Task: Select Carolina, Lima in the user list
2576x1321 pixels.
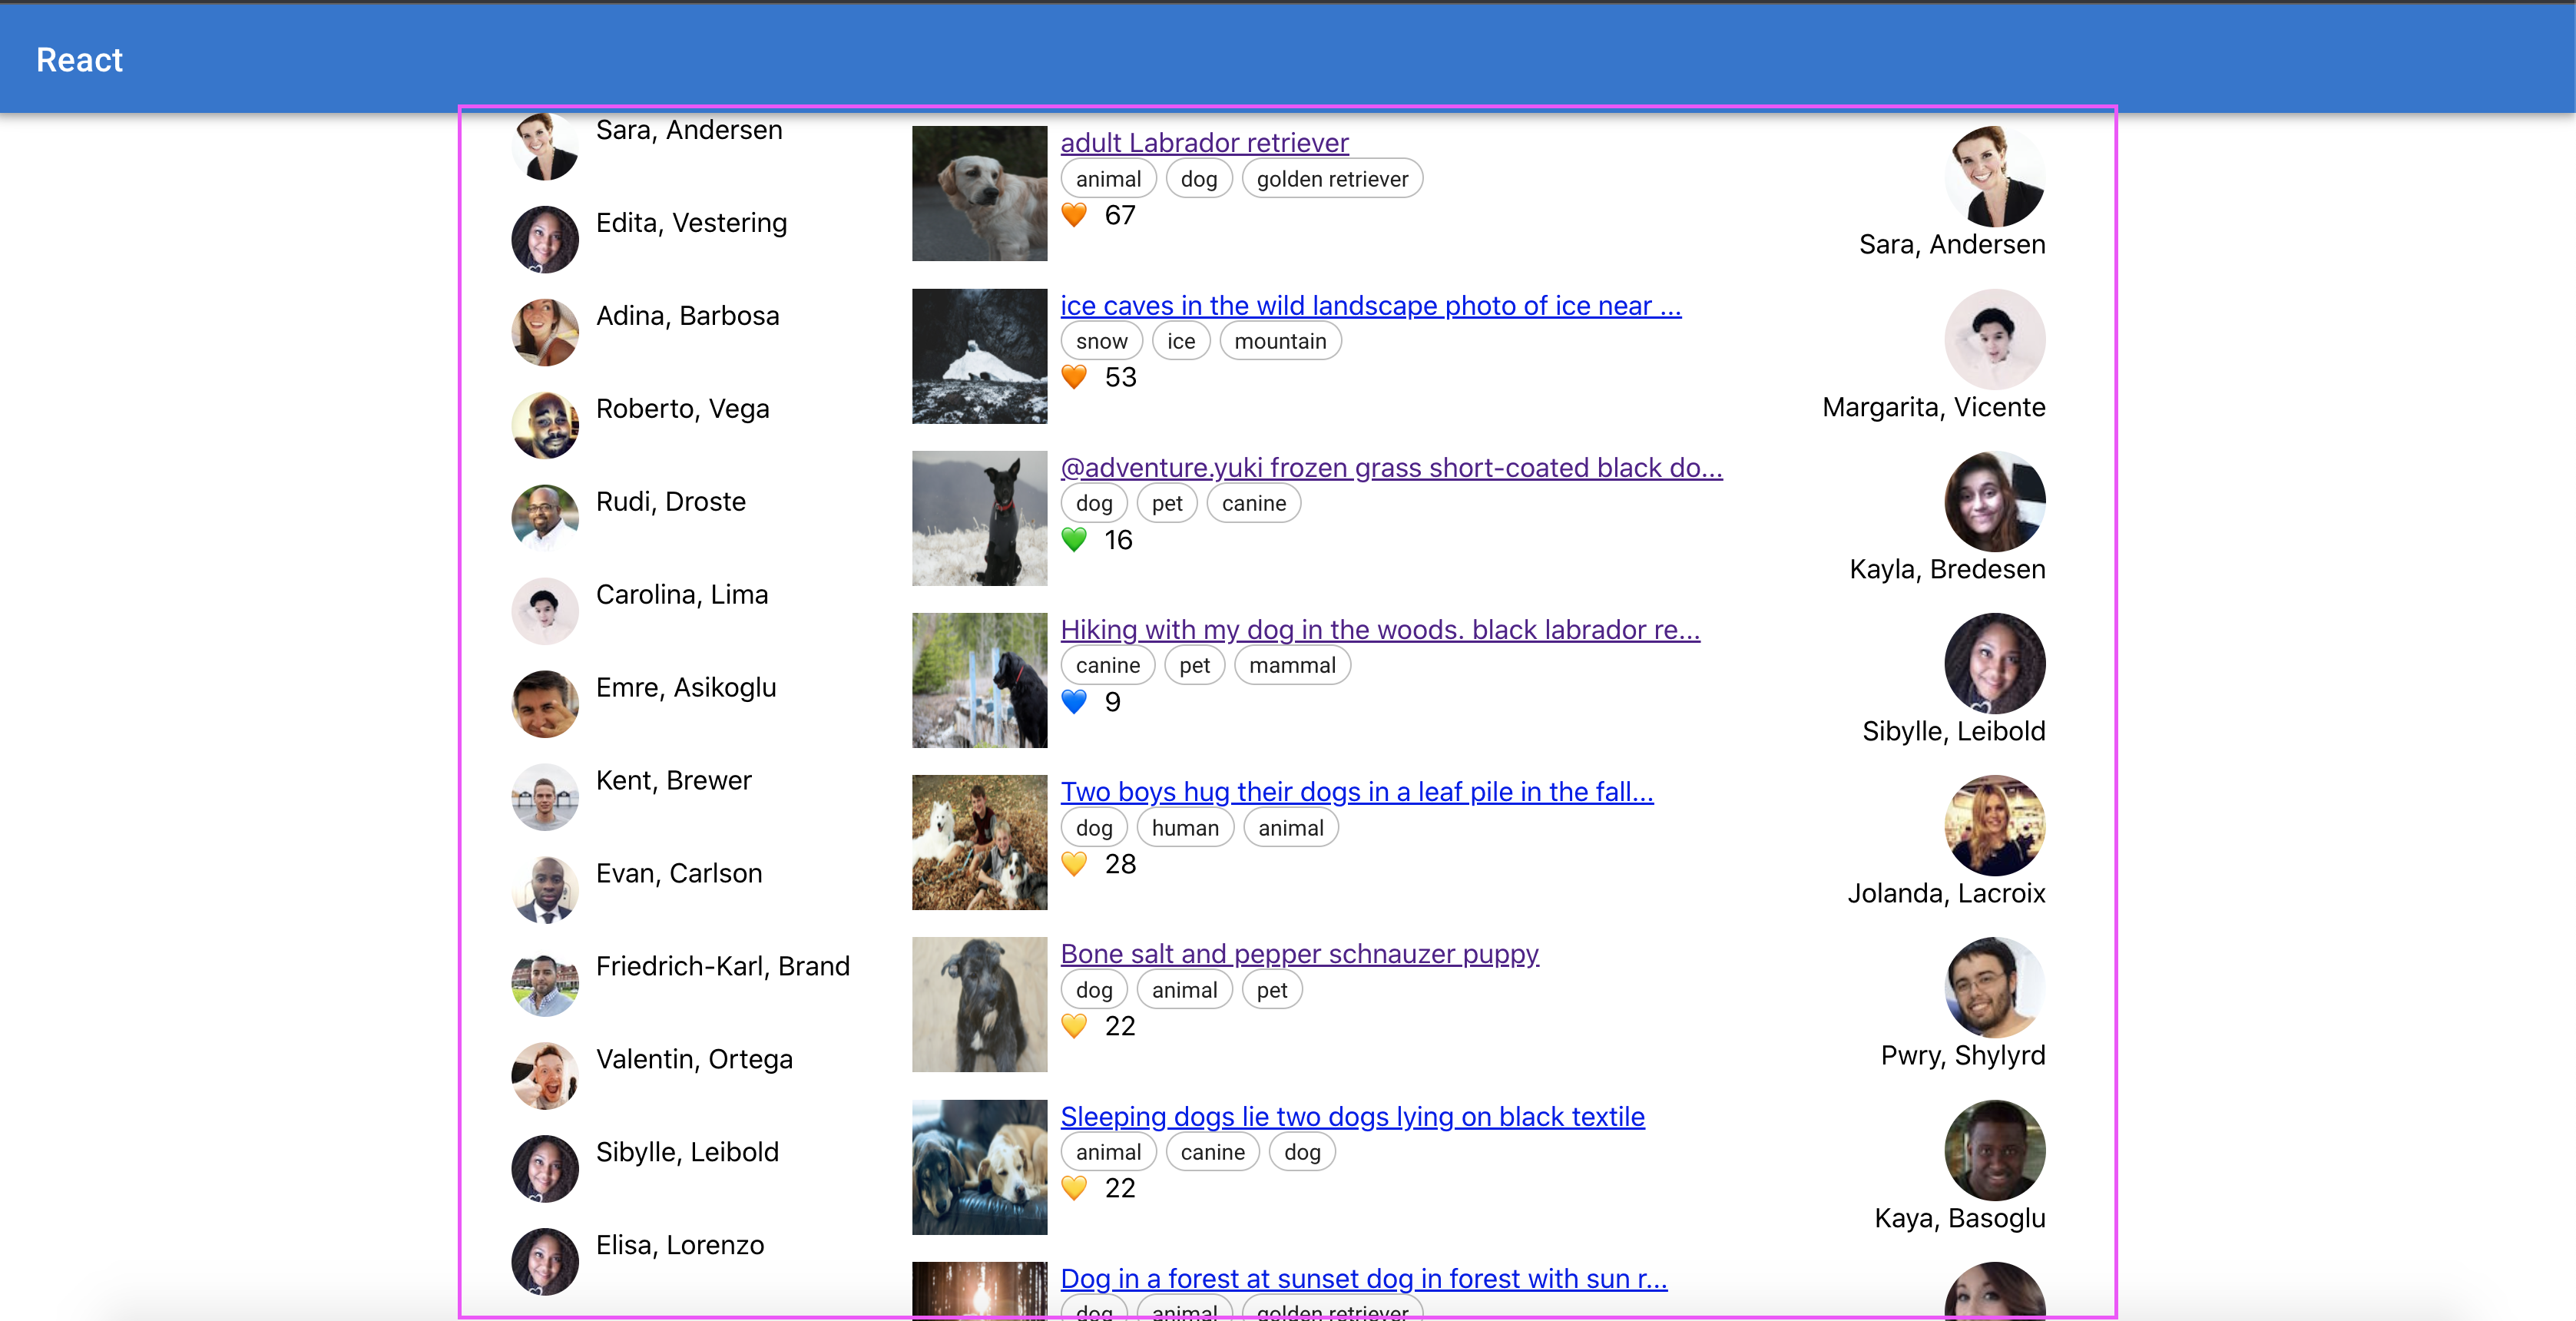Action: pos(682,594)
